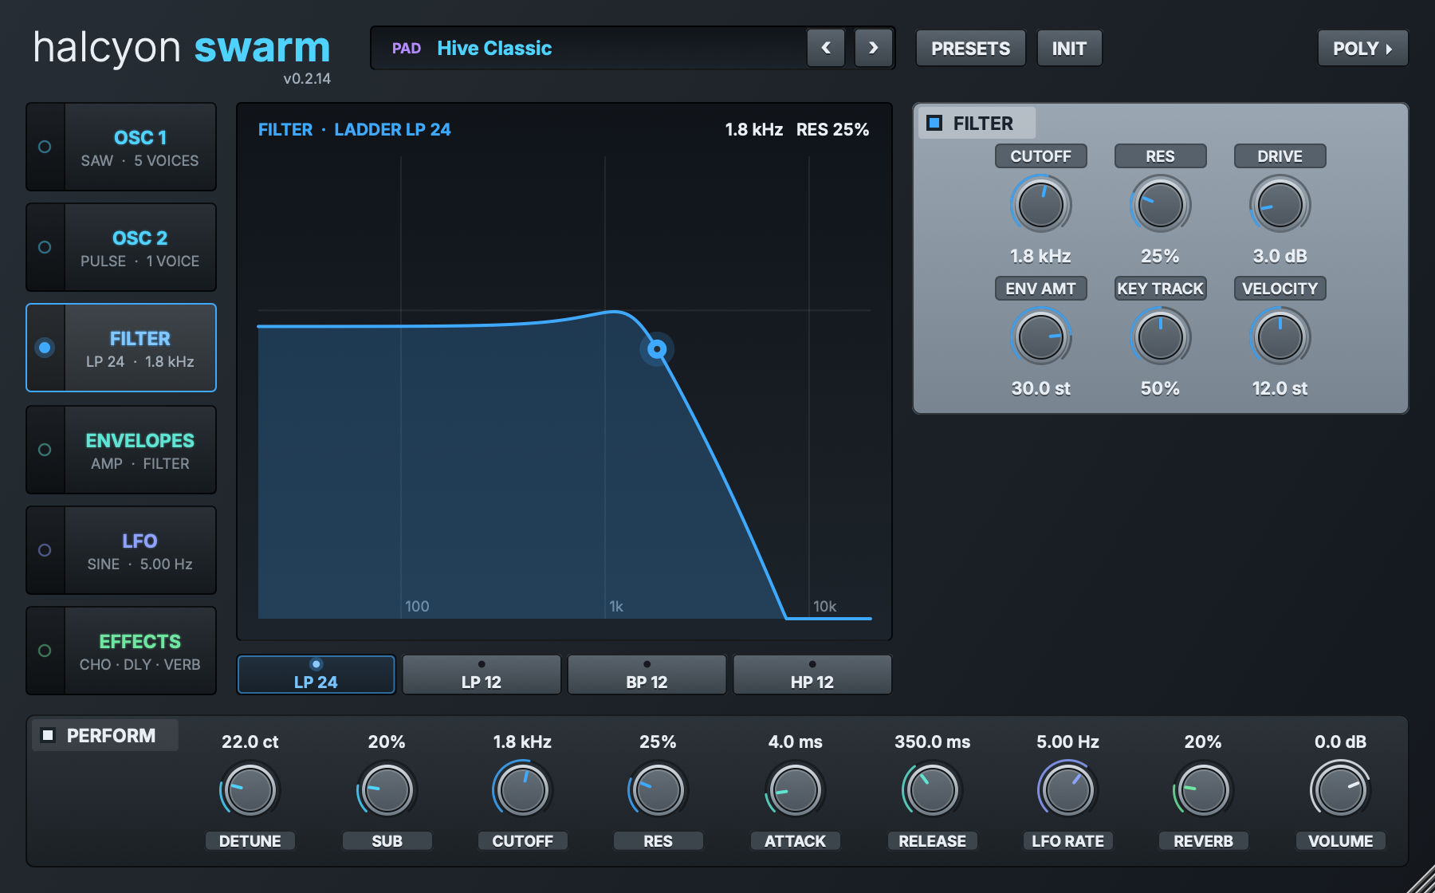Click the KEY TRACK knob
The height and width of the screenshot is (893, 1435).
click(x=1161, y=337)
